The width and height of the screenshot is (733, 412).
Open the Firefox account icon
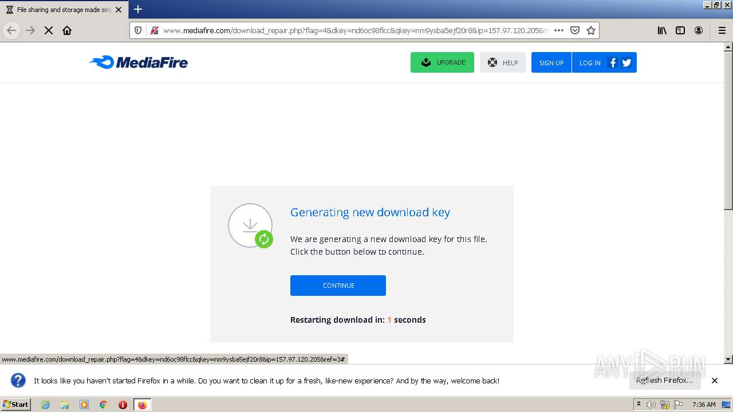[699, 30]
